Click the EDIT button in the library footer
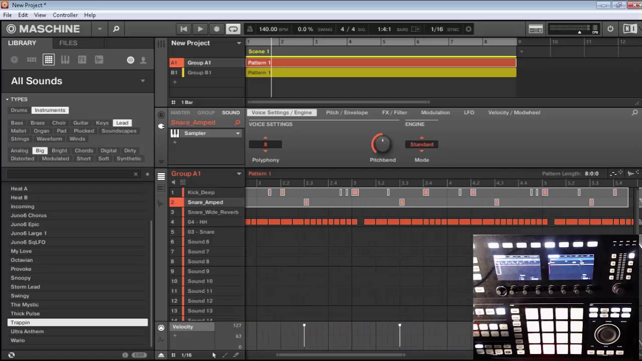 [x=138, y=355]
